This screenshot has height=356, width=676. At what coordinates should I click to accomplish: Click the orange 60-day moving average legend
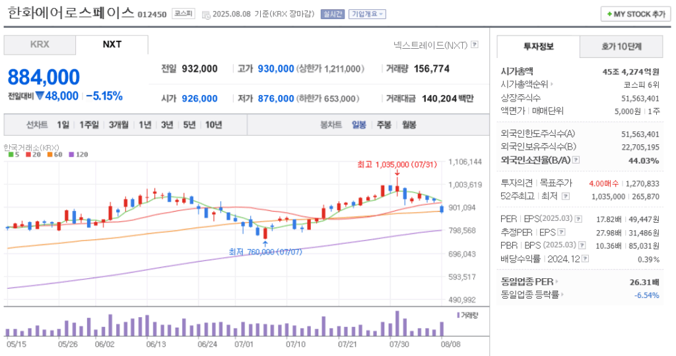click(55, 154)
